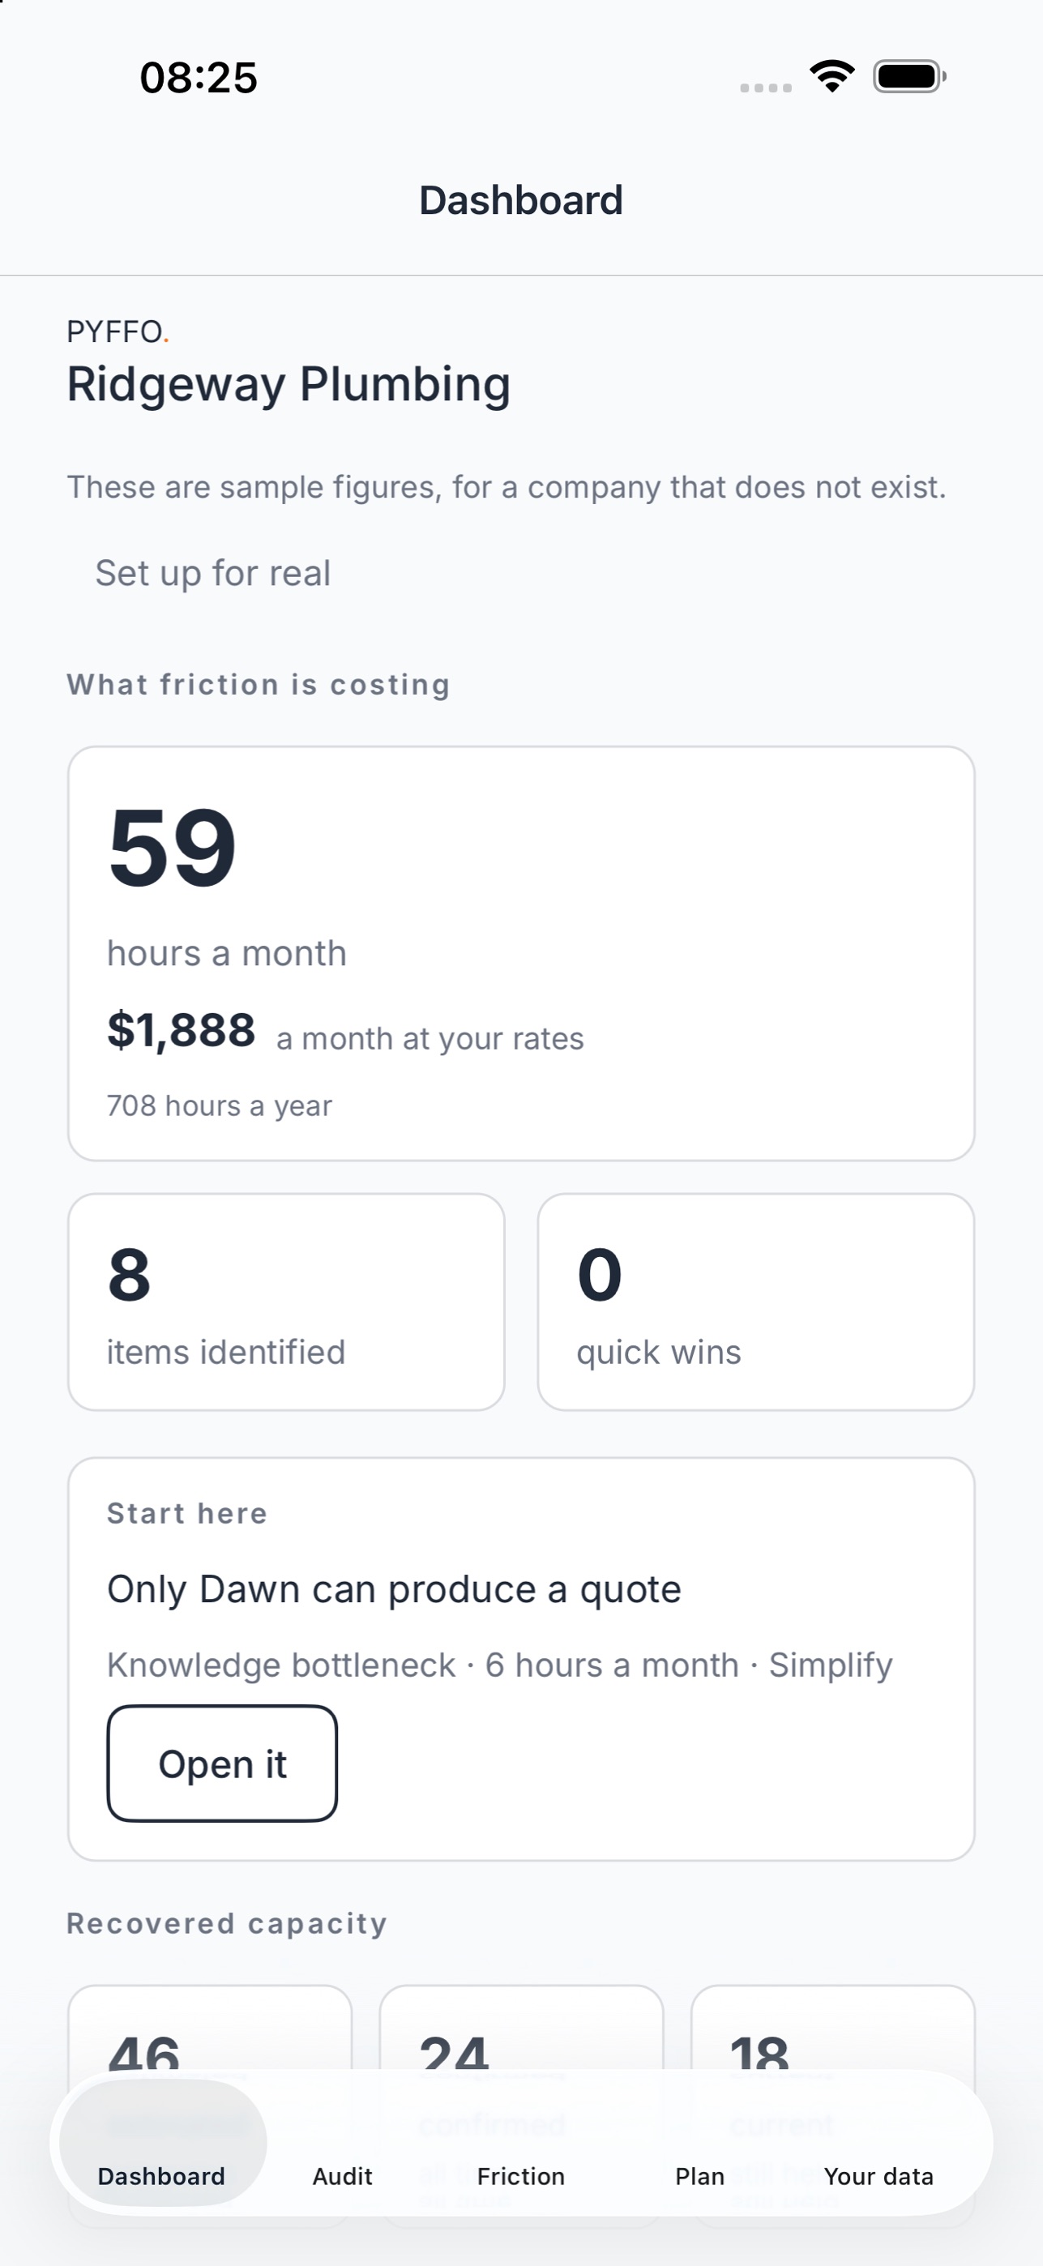Go to the Plan tab

tap(700, 2175)
